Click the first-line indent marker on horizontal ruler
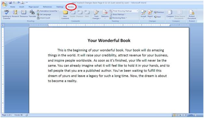Screen dimensions: 204x118 [48, 24]
